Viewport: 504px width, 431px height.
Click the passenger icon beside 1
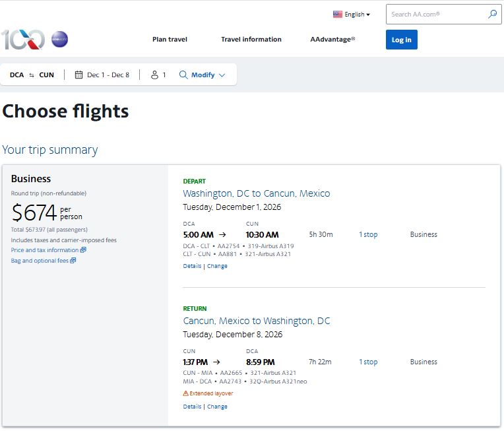pos(154,75)
